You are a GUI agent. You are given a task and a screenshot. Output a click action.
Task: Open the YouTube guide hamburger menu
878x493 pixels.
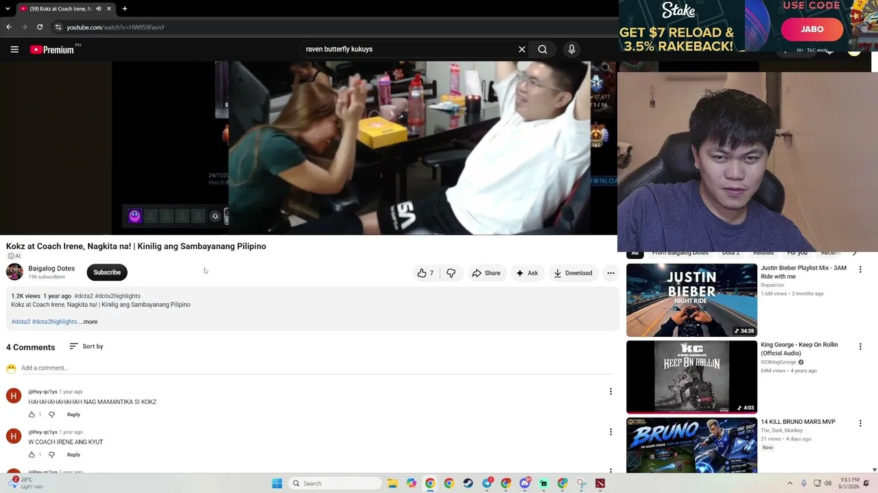click(x=14, y=49)
